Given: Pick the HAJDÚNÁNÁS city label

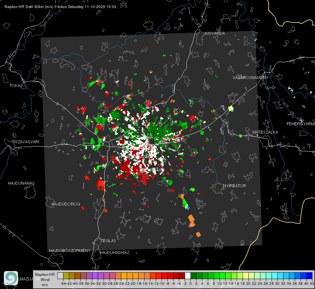Looking at the screenshot, I should point(21,183).
